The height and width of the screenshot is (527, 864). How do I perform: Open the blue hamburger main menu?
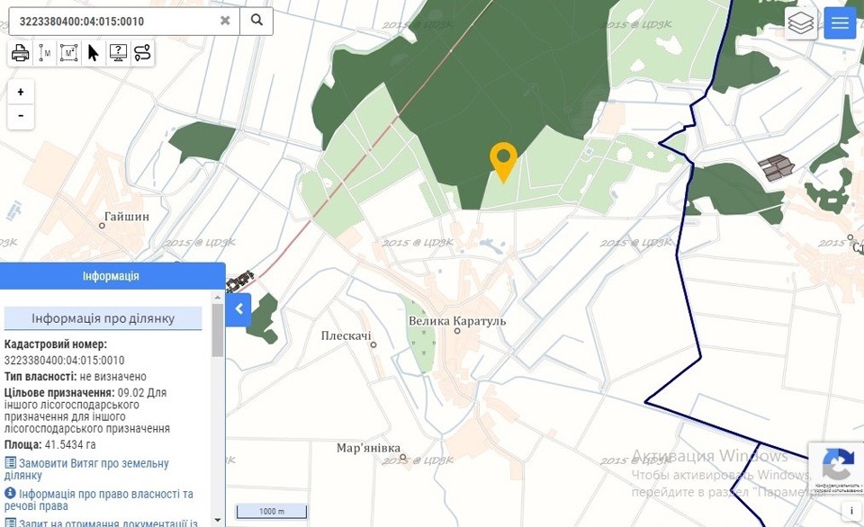(840, 23)
